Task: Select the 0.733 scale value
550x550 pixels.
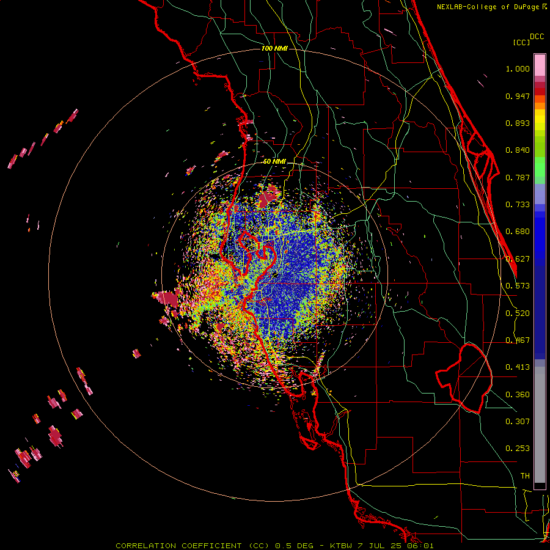Action: pyautogui.click(x=518, y=205)
